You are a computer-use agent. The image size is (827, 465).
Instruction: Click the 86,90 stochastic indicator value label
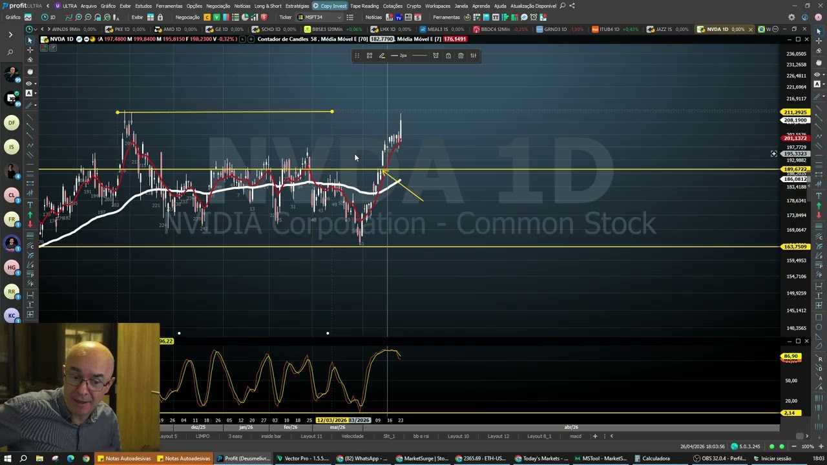tap(791, 356)
